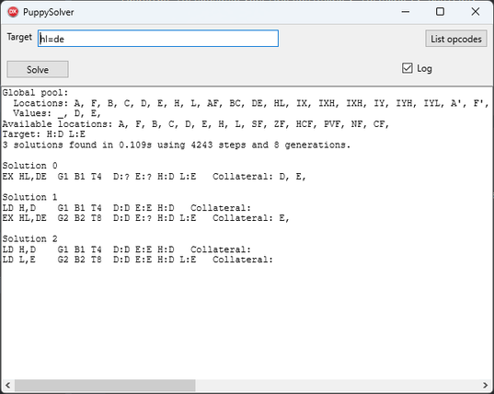The height and width of the screenshot is (394, 494).
Task: Click the Solve button
Action: tap(38, 69)
